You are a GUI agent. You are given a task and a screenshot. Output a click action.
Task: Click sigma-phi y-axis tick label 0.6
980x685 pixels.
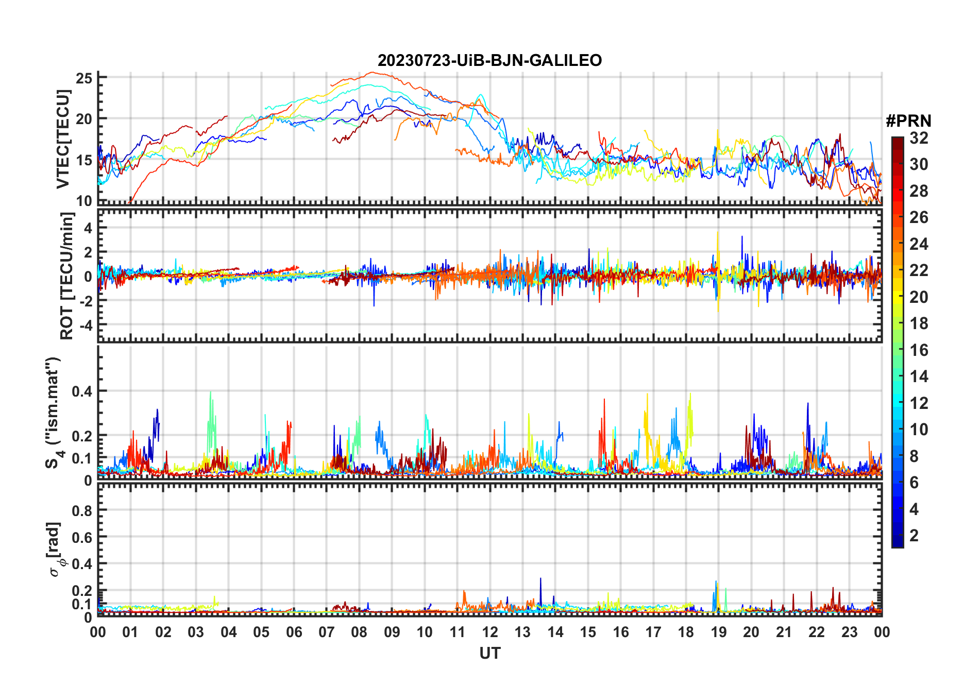click(82, 537)
